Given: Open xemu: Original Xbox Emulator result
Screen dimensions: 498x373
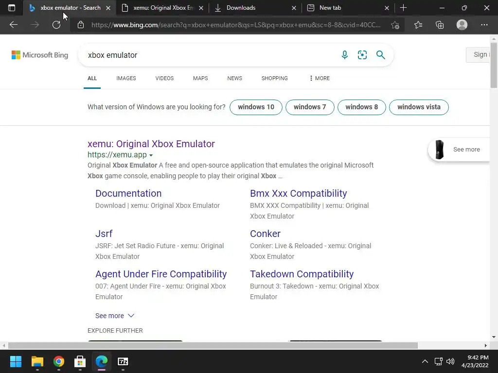Looking at the screenshot, I should [x=151, y=144].
